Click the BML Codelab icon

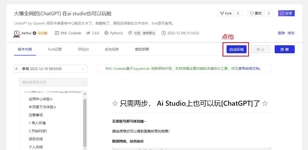(57, 33)
